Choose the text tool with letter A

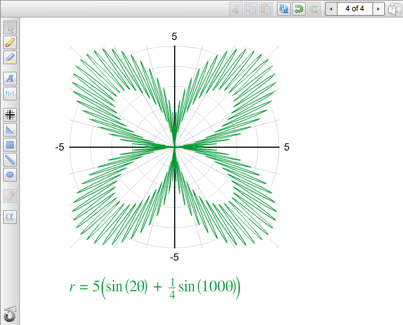pyautogui.click(x=10, y=79)
